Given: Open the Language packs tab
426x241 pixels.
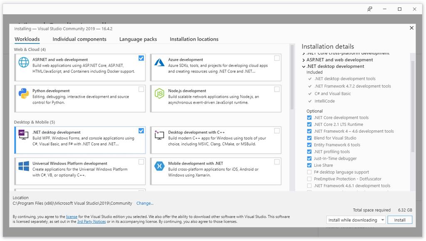Looking at the screenshot, I should tap(138, 39).
